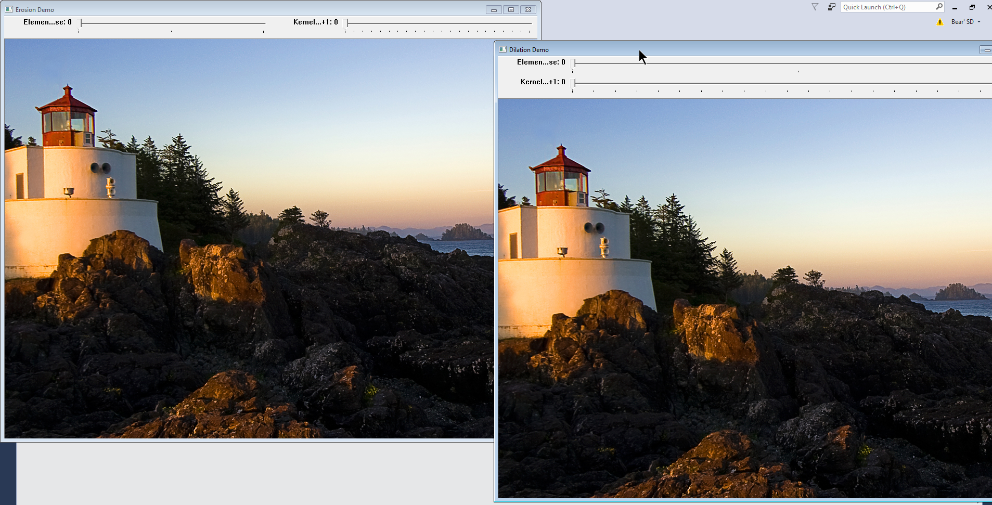Maximize the Erosion Demo window
This screenshot has width=992, height=505.
511,9
